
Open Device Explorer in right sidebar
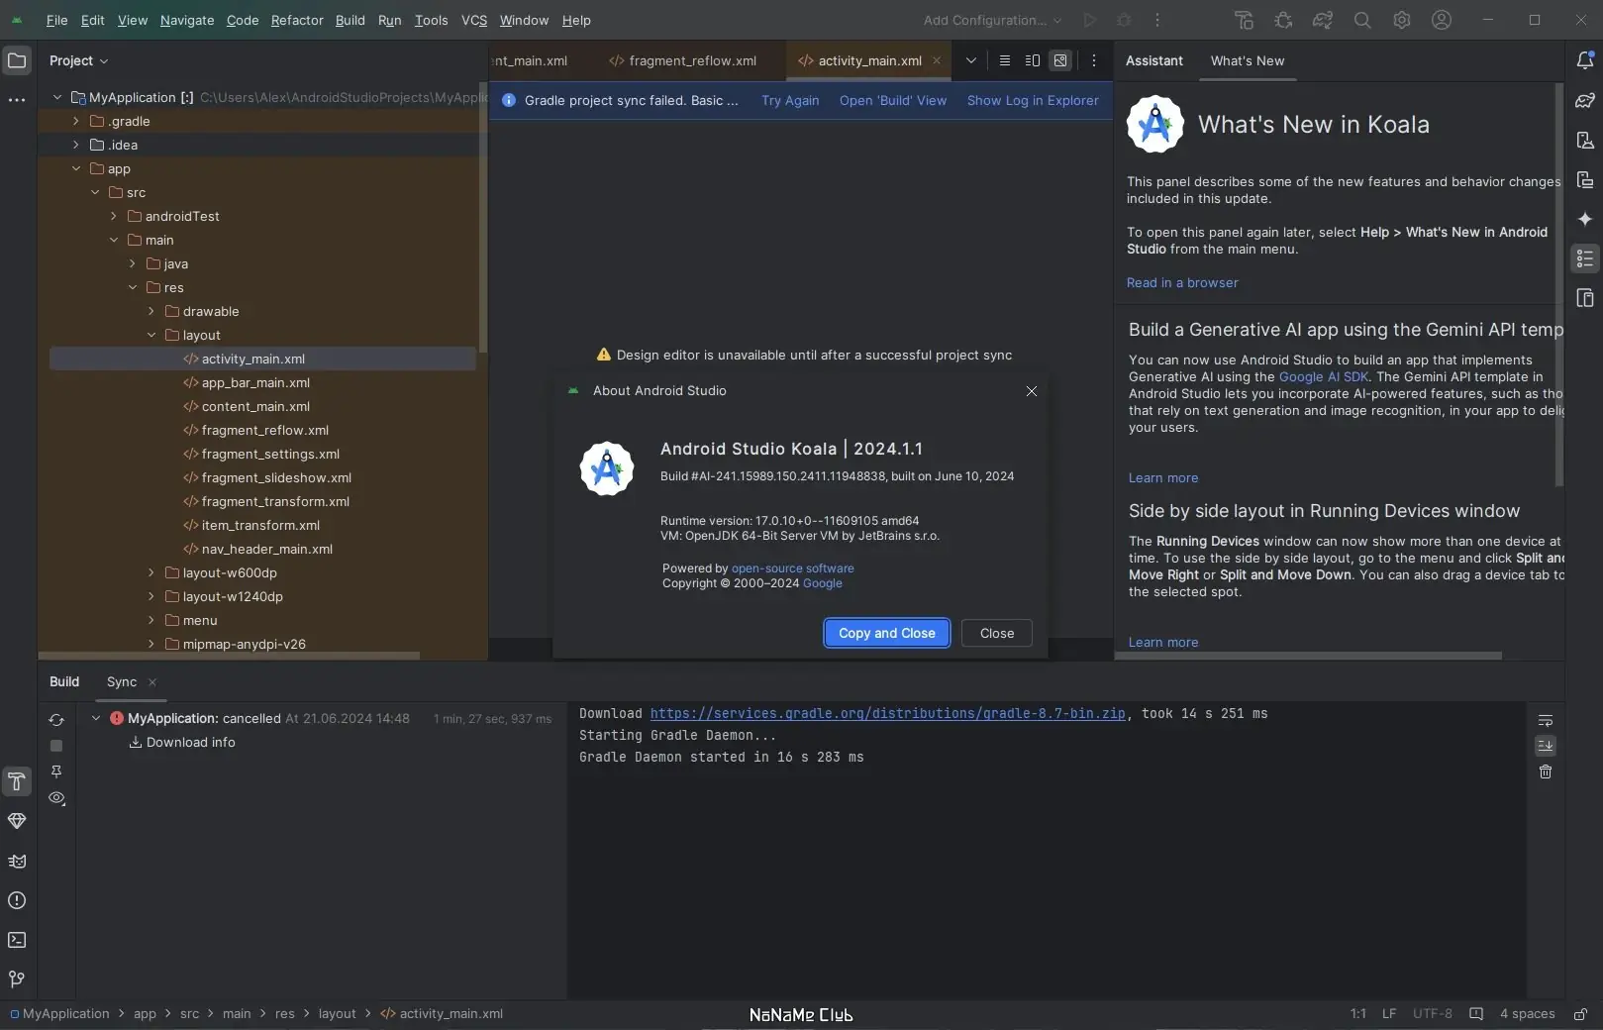pyautogui.click(x=1585, y=298)
